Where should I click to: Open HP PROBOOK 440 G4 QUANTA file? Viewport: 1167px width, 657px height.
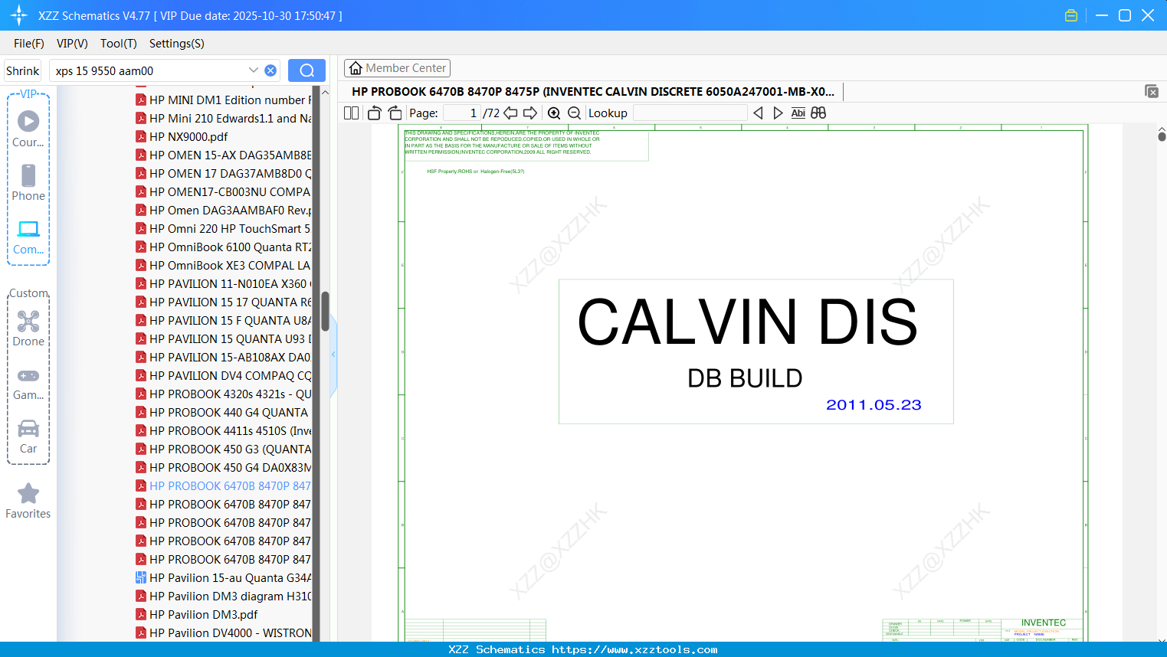coord(221,413)
